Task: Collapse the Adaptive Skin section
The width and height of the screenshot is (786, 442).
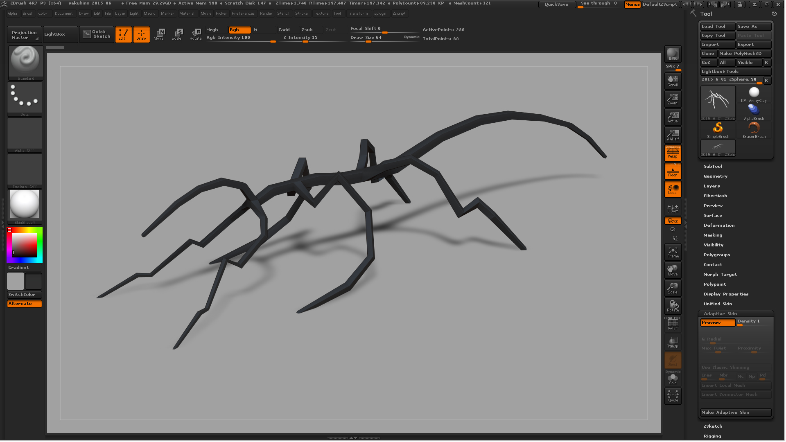Action: click(720, 314)
